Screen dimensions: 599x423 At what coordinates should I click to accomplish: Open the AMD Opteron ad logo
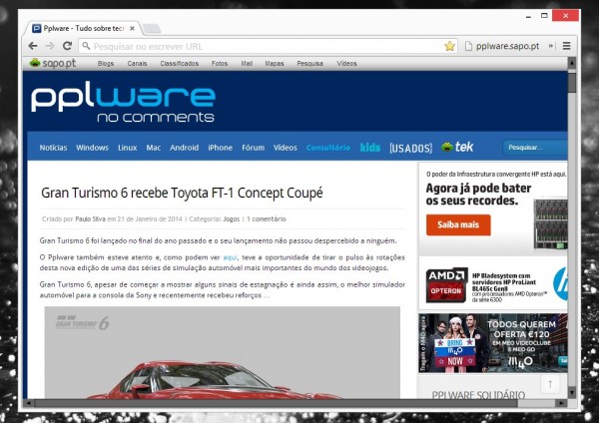tap(446, 284)
